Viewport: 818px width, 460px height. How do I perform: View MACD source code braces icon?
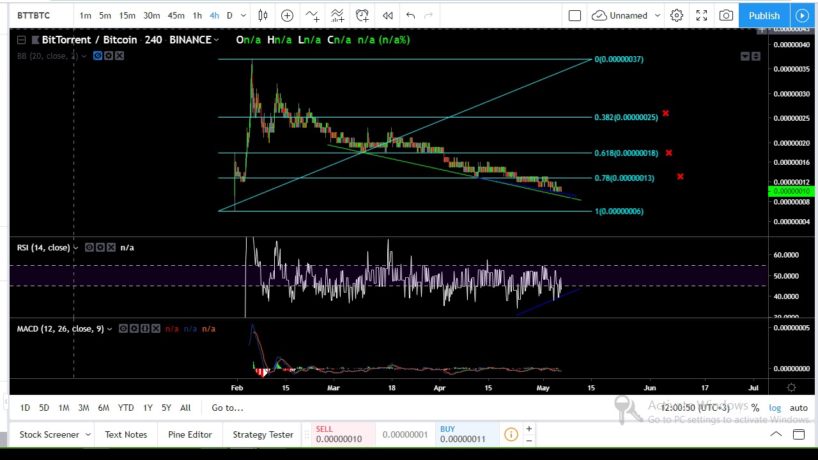coord(145,328)
